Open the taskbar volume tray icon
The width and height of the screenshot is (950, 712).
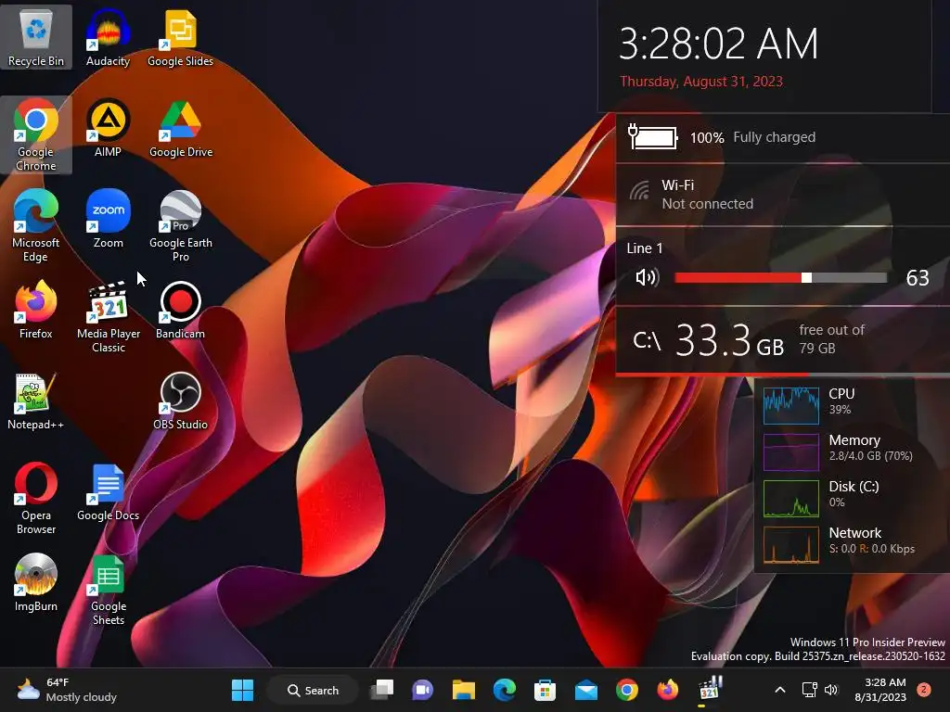tap(831, 690)
